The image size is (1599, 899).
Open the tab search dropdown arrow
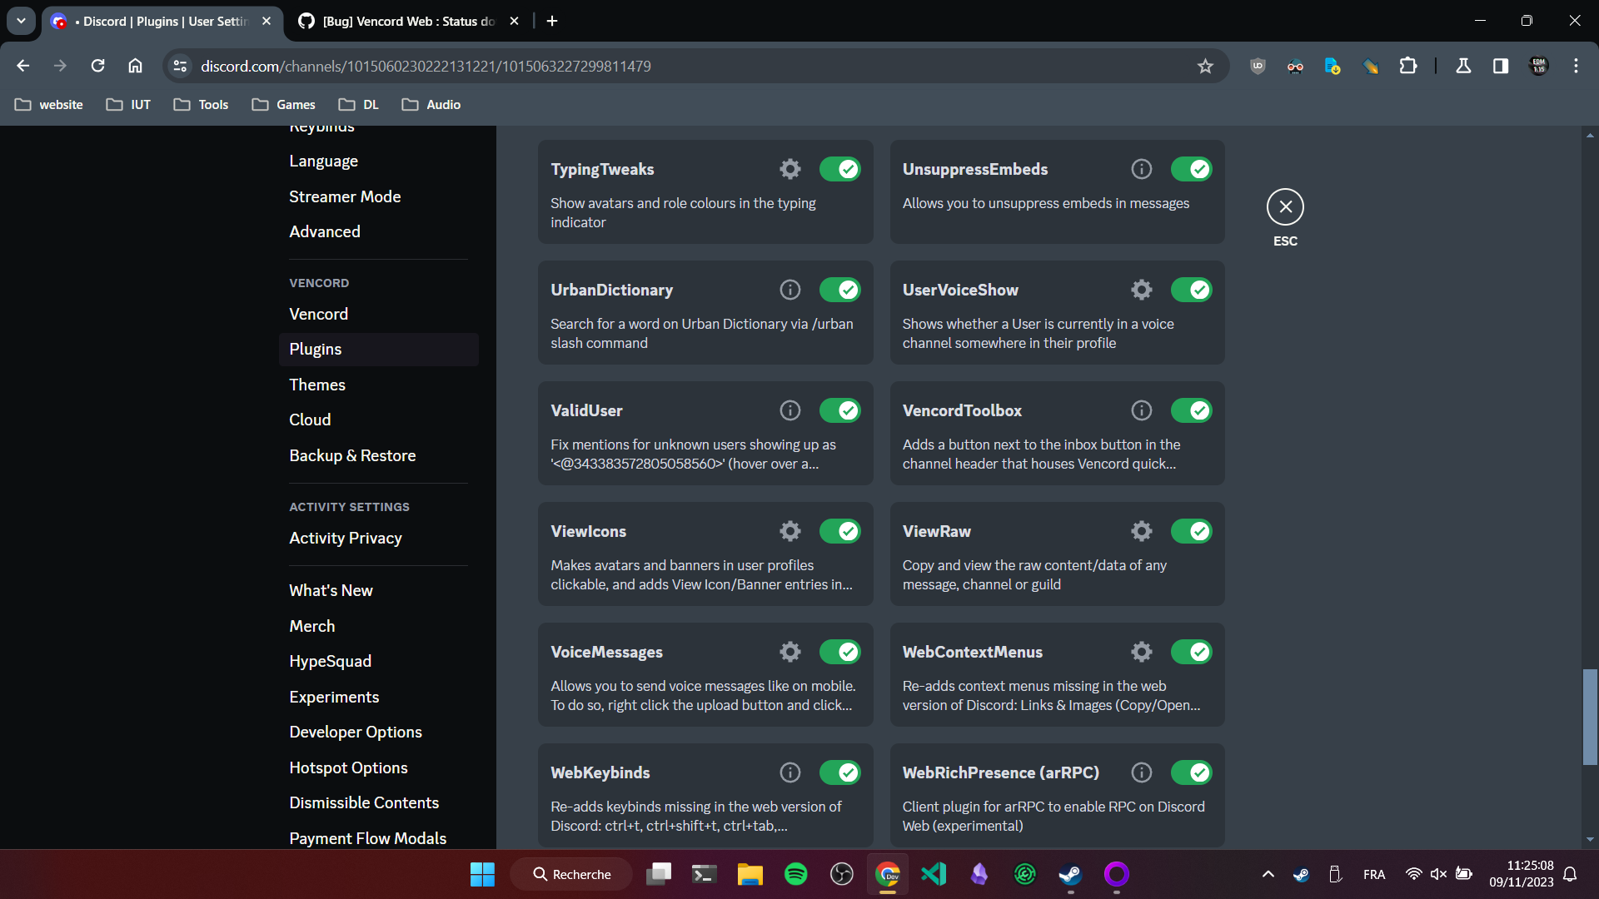tap(21, 21)
